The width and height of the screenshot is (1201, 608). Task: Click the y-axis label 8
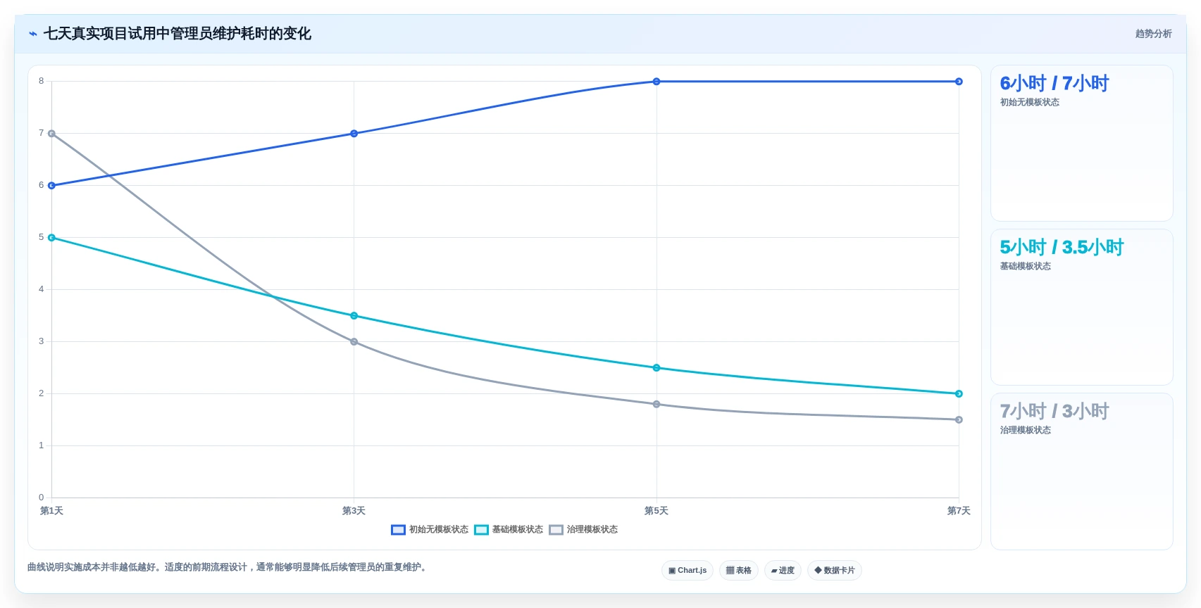42,81
